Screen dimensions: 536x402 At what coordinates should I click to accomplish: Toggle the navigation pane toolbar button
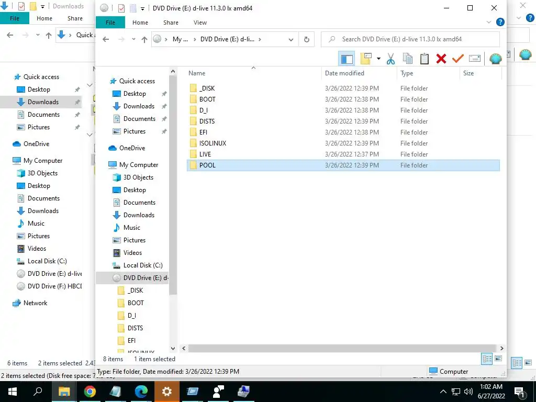click(347, 59)
